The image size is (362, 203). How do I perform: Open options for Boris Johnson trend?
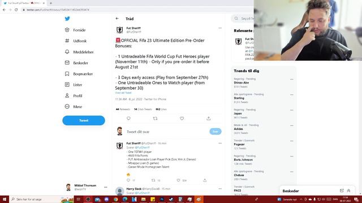(x=292, y=157)
